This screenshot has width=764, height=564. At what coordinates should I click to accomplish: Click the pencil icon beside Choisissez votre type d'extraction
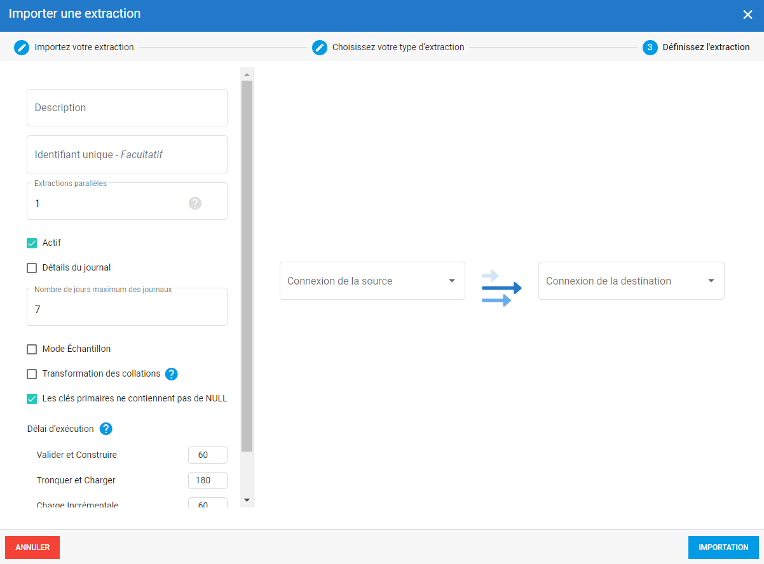320,48
